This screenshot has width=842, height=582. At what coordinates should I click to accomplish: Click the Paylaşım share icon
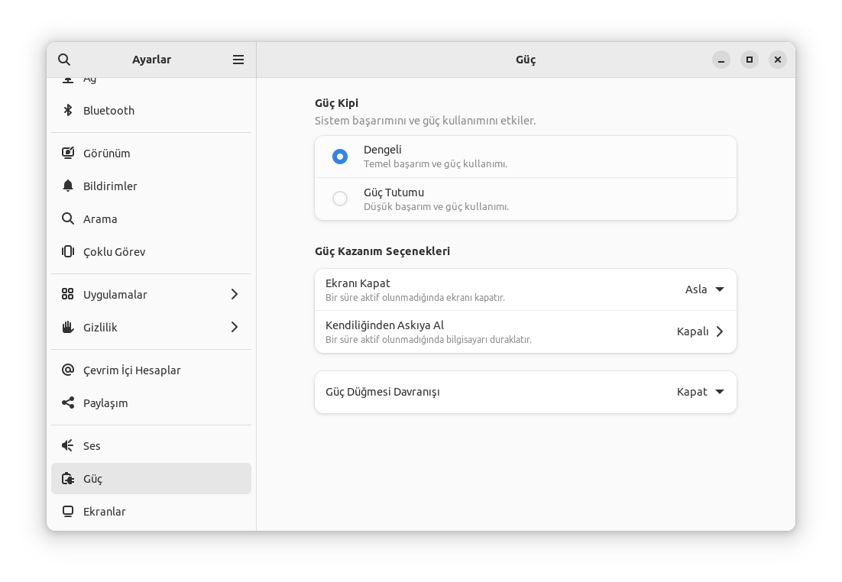(68, 403)
